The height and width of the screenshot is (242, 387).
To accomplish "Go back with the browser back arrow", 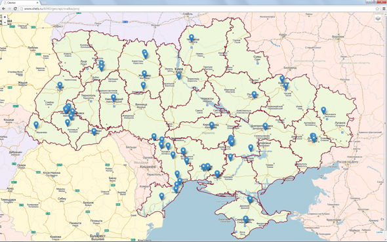I will (3, 9).
